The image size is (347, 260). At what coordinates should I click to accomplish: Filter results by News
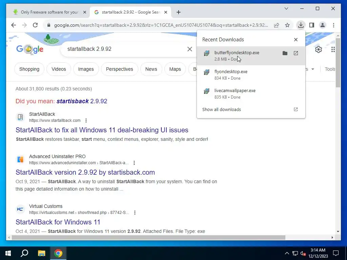[151, 69]
